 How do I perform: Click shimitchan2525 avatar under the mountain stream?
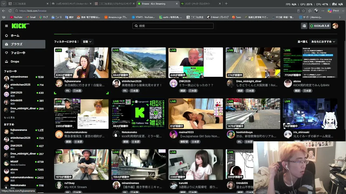coord(116,83)
